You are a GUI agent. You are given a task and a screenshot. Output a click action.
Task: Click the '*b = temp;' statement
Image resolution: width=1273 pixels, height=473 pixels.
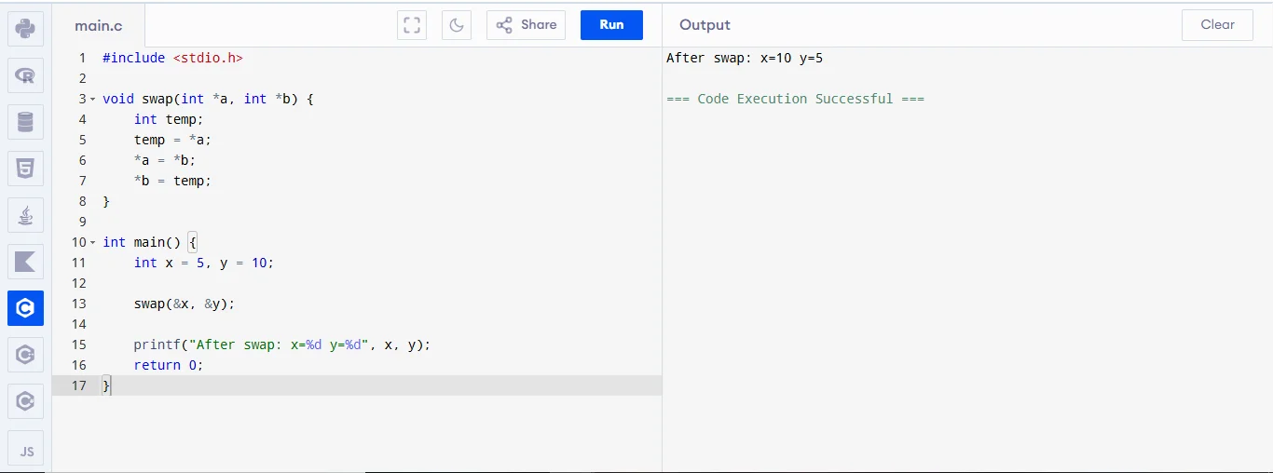tap(172, 181)
